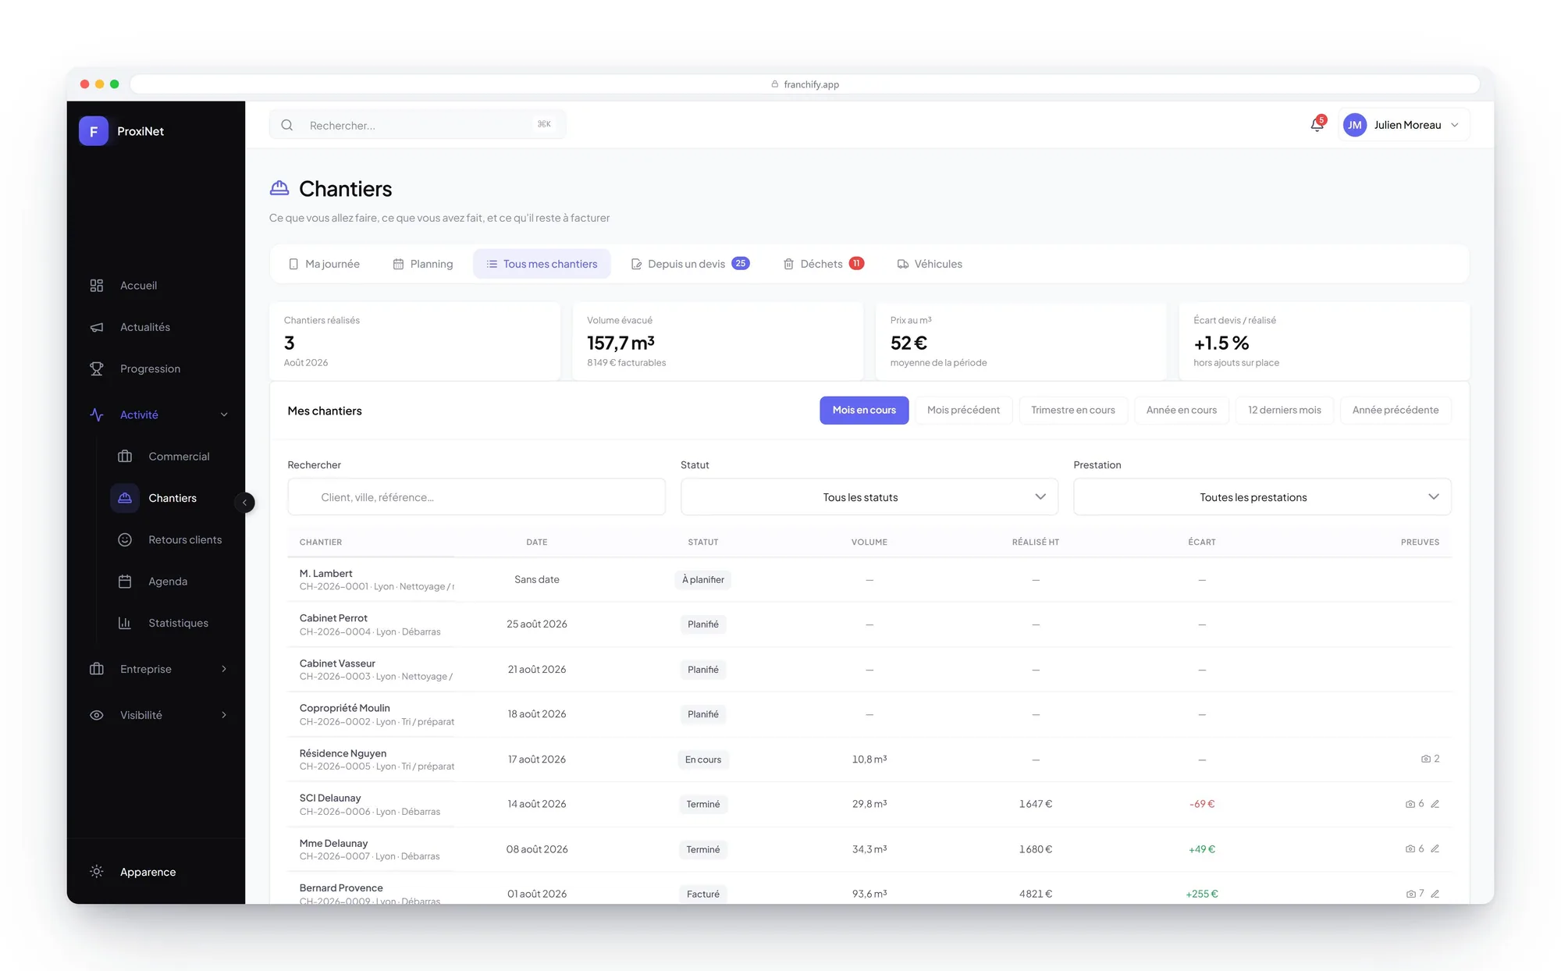Click the À planifier status badge
The width and height of the screenshot is (1561, 971).
(x=702, y=580)
